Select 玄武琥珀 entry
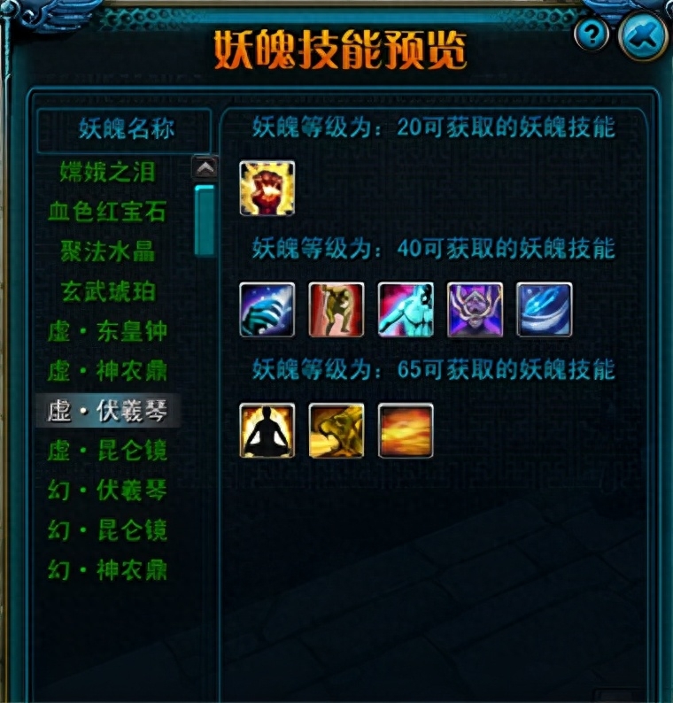 pyautogui.click(x=108, y=291)
